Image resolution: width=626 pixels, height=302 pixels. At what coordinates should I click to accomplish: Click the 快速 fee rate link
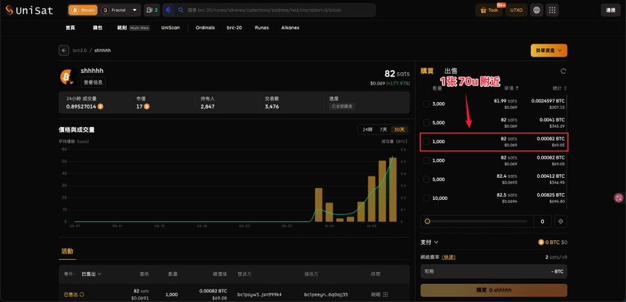[449, 258]
